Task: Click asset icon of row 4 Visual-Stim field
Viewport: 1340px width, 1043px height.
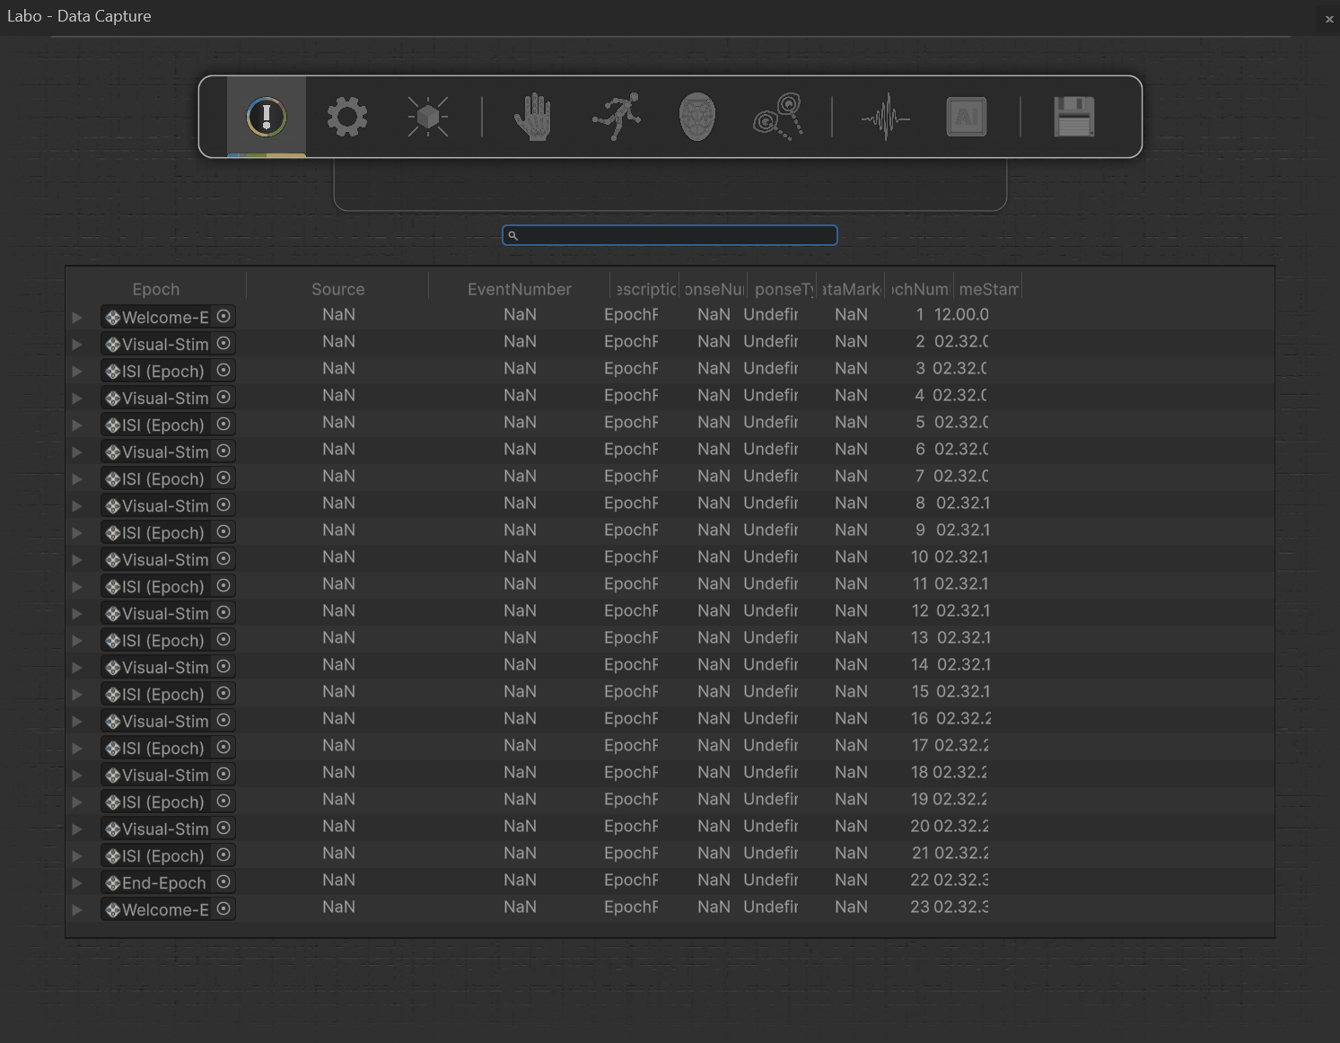Action: coord(113,399)
